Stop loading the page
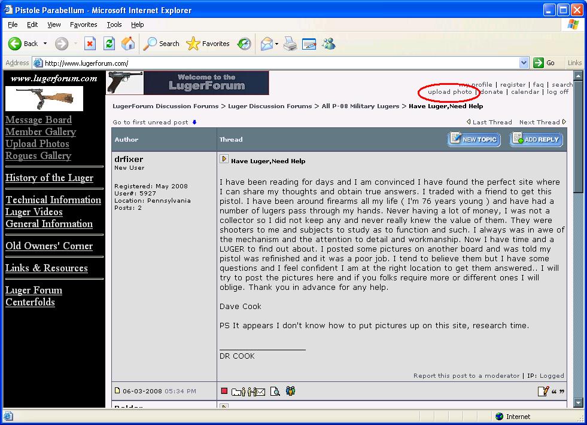Image resolution: width=587 pixels, height=425 pixels. (x=90, y=44)
